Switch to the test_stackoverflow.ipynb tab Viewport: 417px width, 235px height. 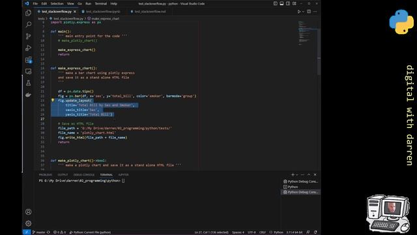coord(102,12)
